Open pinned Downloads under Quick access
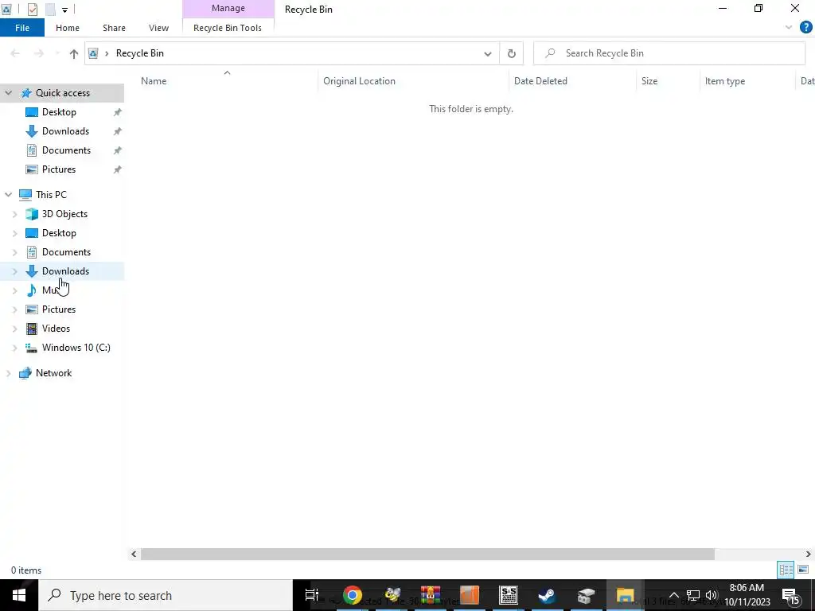 point(65,131)
